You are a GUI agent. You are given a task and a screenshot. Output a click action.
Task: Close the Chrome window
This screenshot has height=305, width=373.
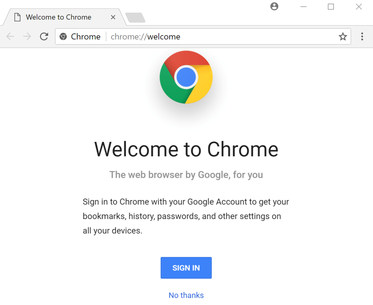click(359, 7)
